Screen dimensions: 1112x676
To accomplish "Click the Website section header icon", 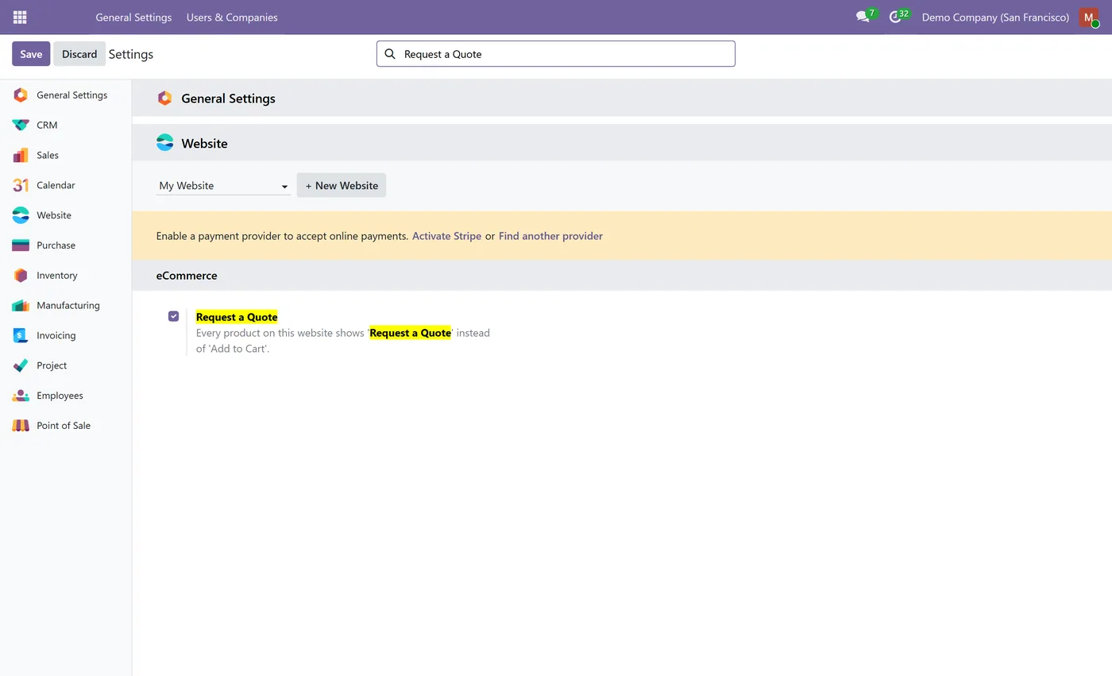I will (x=164, y=143).
